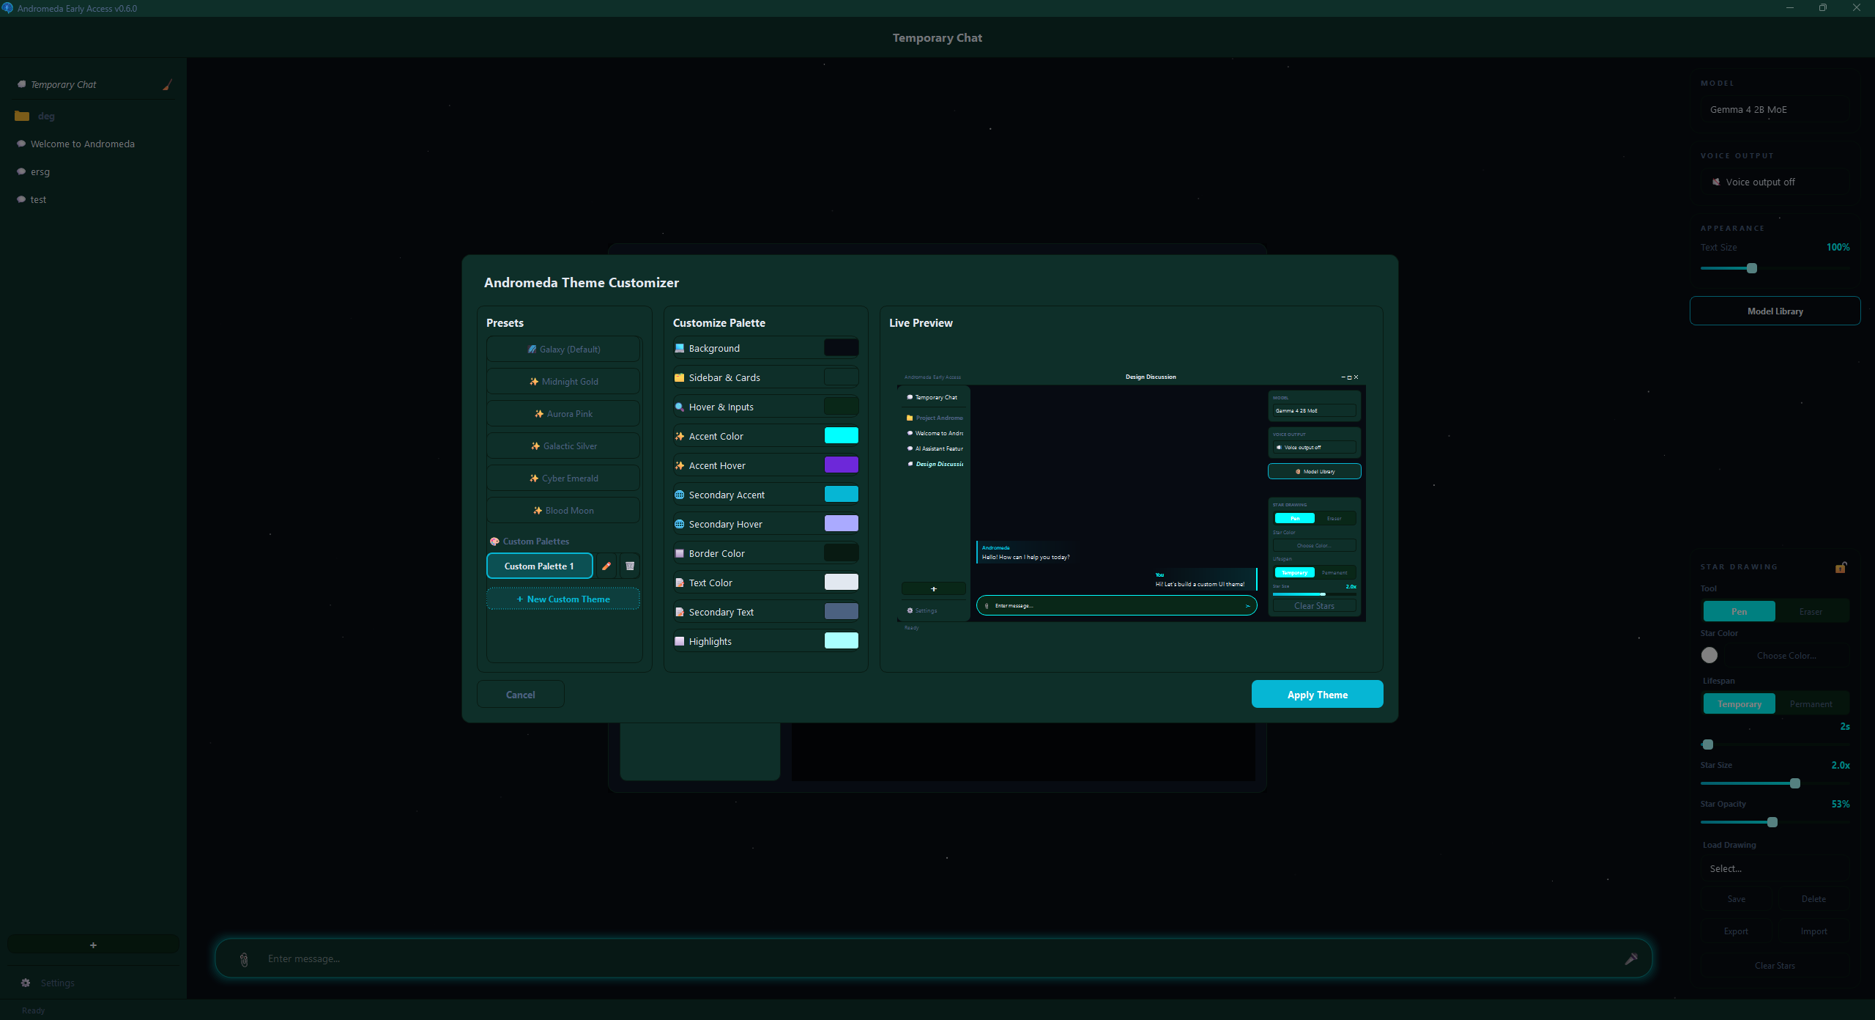1875x1020 pixels.
Task: Click the Live Preview thumbnail
Action: [1132, 502]
